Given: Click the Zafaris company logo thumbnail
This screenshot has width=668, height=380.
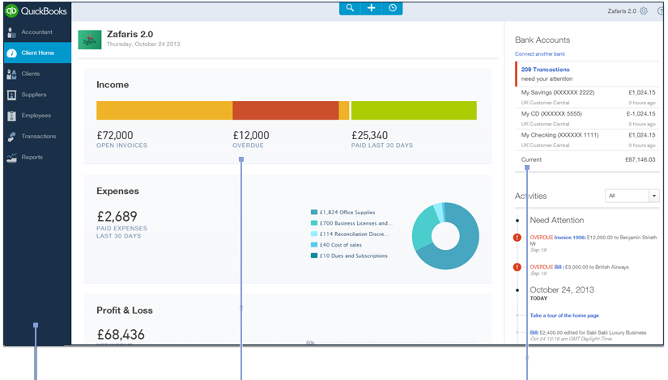Looking at the screenshot, I should pos(89,40).
